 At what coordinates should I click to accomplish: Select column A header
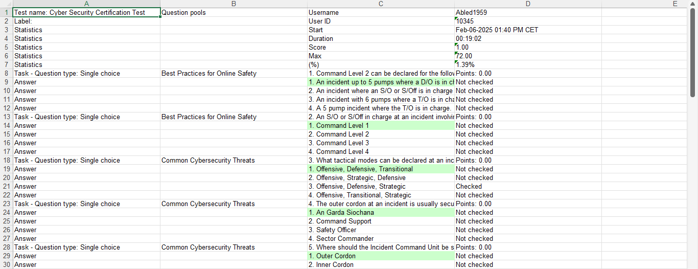(86, 4)
